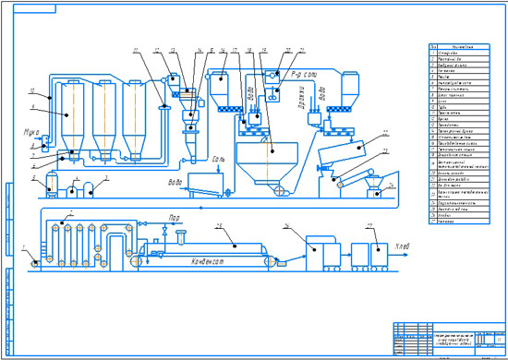The image size is (508, 360).
Task: Select the inclined belt conveyor after the divider
Action: (x=355, y=177)
